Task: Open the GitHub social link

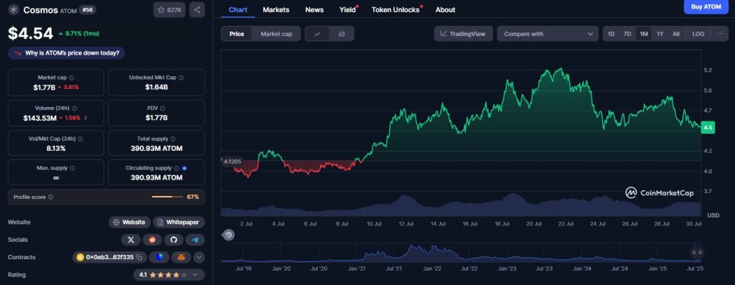Action: click(x=174, y=240)
